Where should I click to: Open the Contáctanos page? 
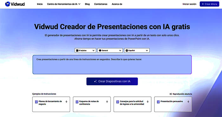point(101,4)
